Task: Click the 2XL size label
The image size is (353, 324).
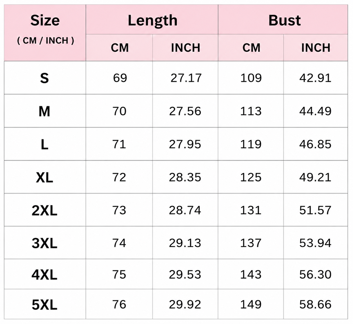Action: point(45,210)
